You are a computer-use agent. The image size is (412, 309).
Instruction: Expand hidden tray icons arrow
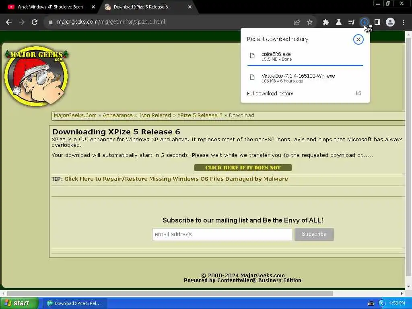[382, 303]
